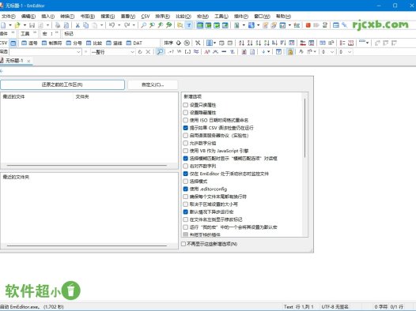The width and height of the screenshot is (416, 311).
Task: Uncheck the CSV 语法检查仍在运行 prompt checkbox
Action: [186, 128]
